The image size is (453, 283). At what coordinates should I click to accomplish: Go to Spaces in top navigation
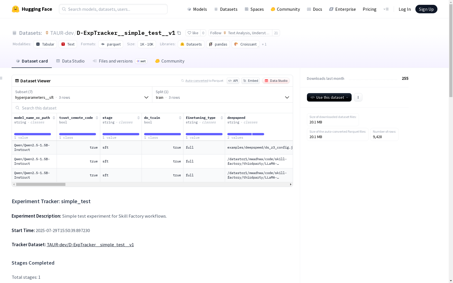[254, 9]
